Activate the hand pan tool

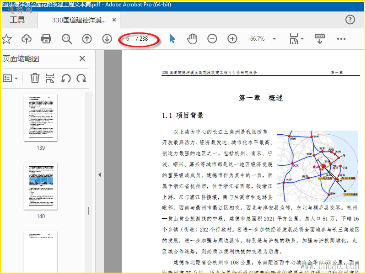point(192,39)
